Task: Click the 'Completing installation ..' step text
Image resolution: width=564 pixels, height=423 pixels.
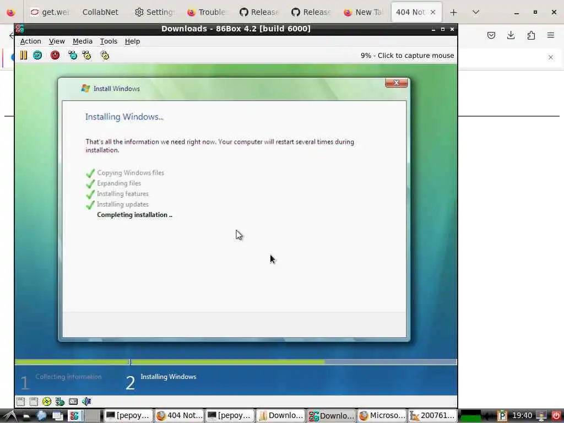Action: 134,215
